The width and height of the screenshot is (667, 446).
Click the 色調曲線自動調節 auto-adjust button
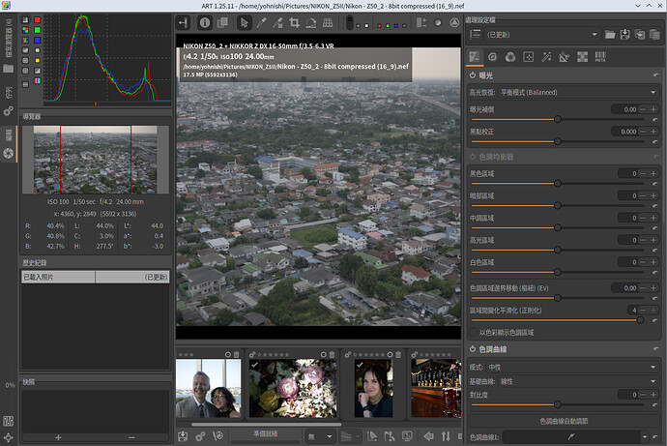[x=565, y=421]
